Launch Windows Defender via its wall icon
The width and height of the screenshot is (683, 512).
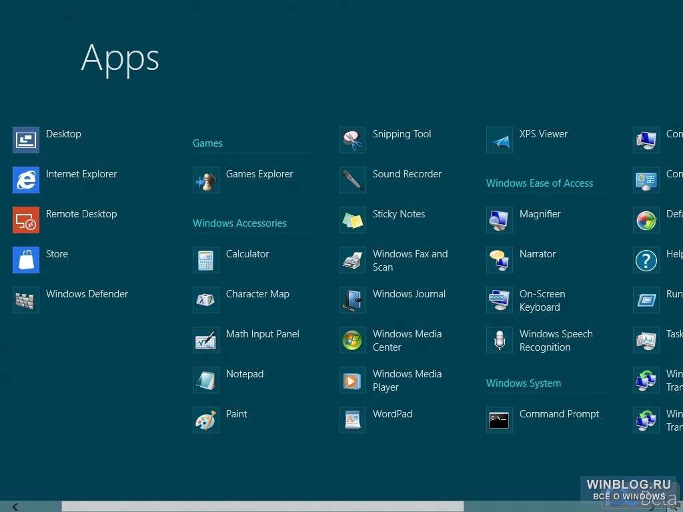pyautogui.click(x=26, y=300)
